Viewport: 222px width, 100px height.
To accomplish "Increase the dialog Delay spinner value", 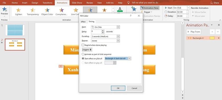I will (103, 31).
